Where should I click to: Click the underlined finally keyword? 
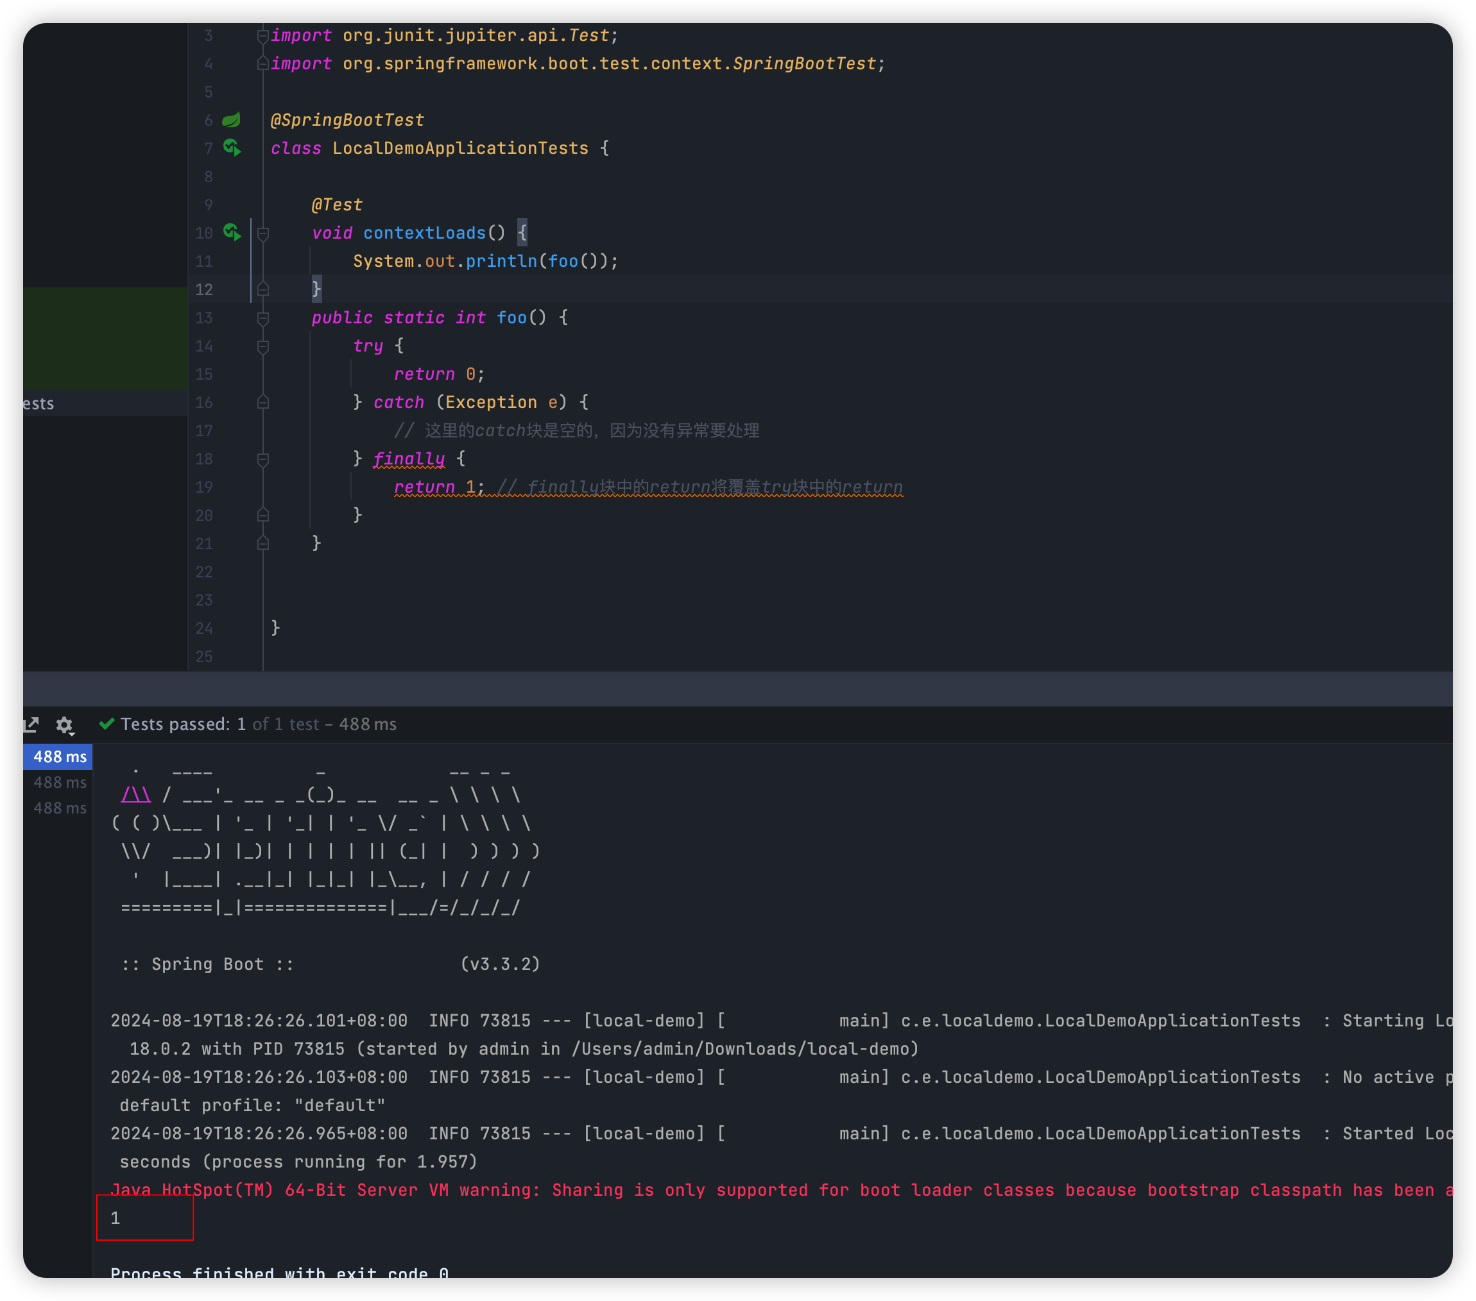coord(409,459)
